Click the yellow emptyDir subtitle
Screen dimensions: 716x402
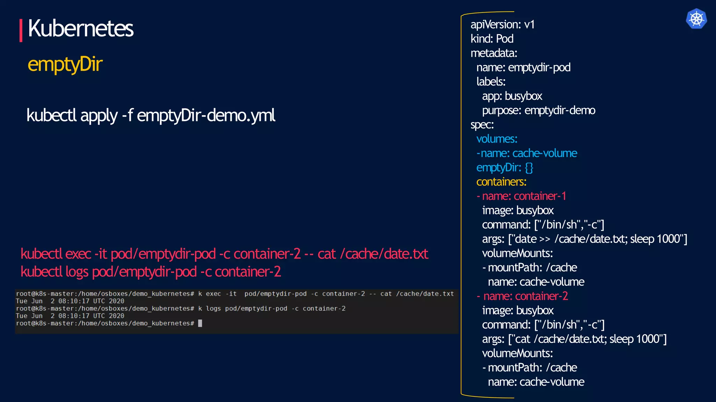65,64
